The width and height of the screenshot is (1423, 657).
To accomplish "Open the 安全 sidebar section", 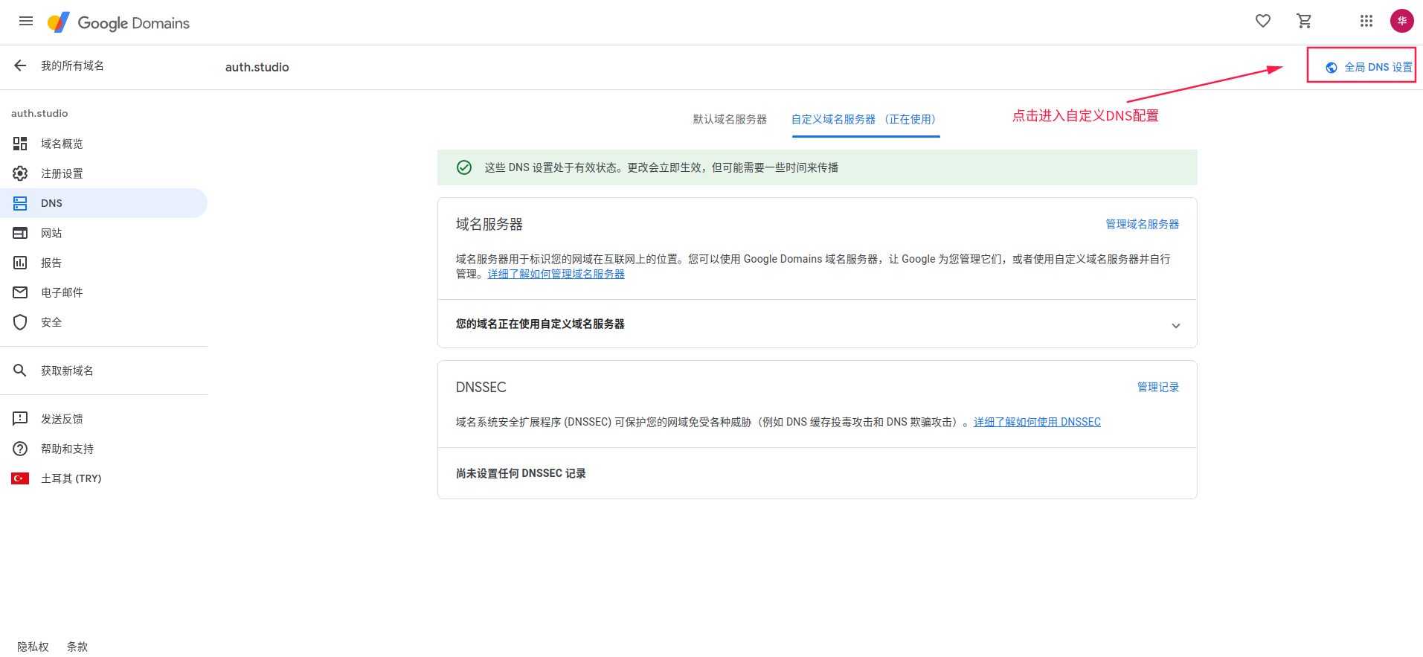I will pos(51,322).
